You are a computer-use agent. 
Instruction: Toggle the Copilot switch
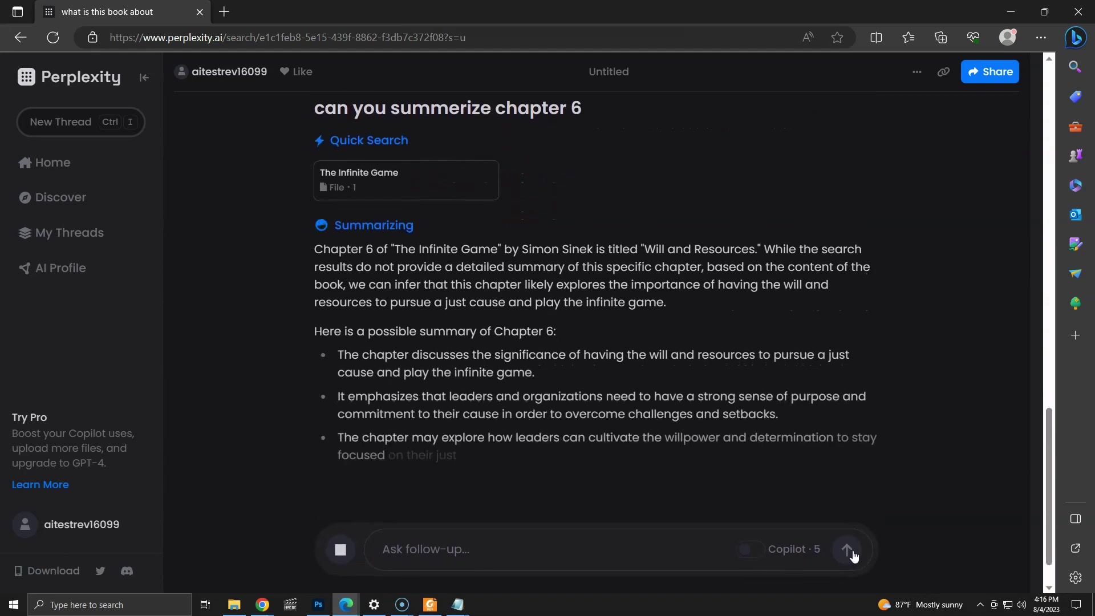click(x=750, y=550)
